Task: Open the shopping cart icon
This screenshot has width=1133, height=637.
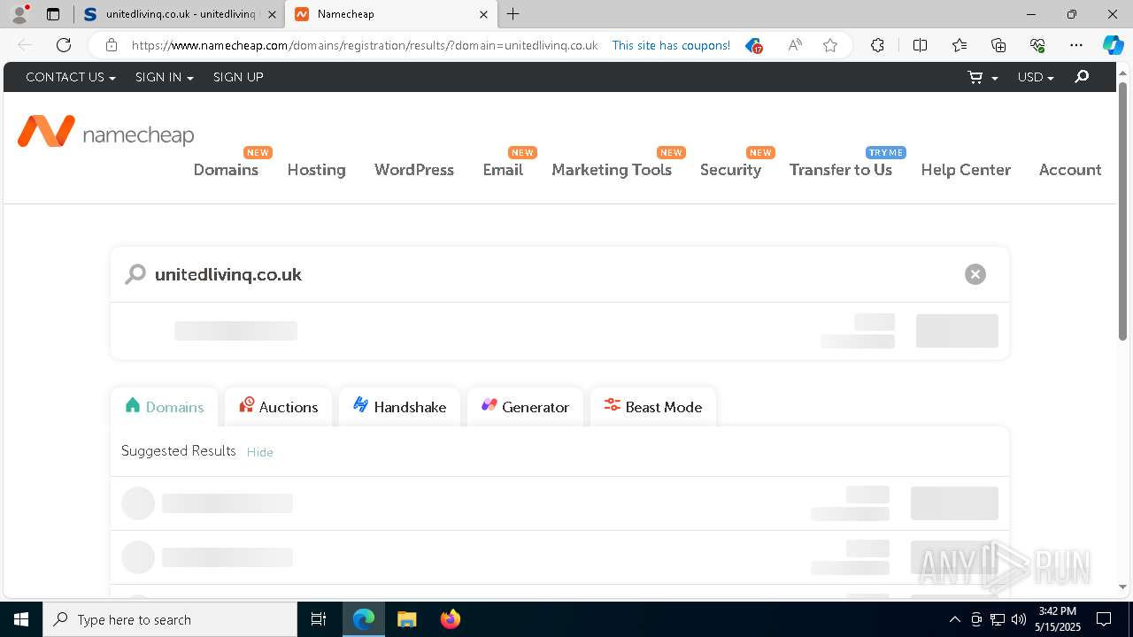Action: 975,77
